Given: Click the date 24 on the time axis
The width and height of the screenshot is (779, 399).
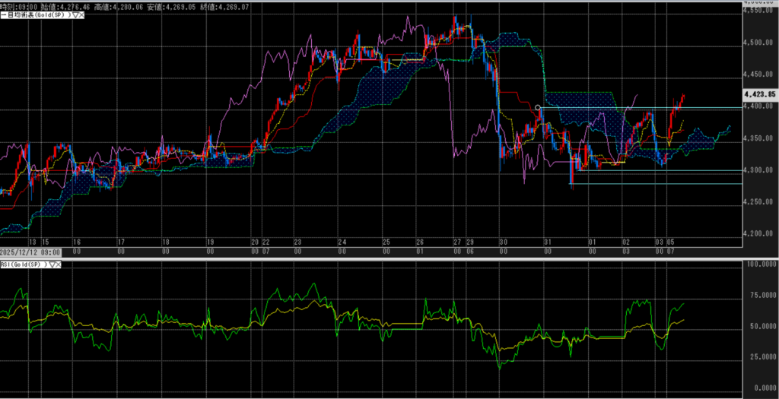Looking at the screenshot, I should tap(342, 242).
